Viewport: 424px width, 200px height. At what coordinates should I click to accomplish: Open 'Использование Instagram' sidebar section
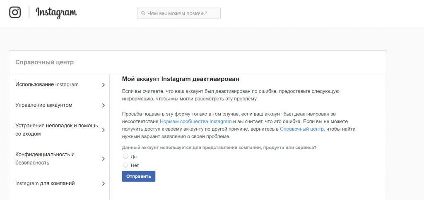coord(47,84)
